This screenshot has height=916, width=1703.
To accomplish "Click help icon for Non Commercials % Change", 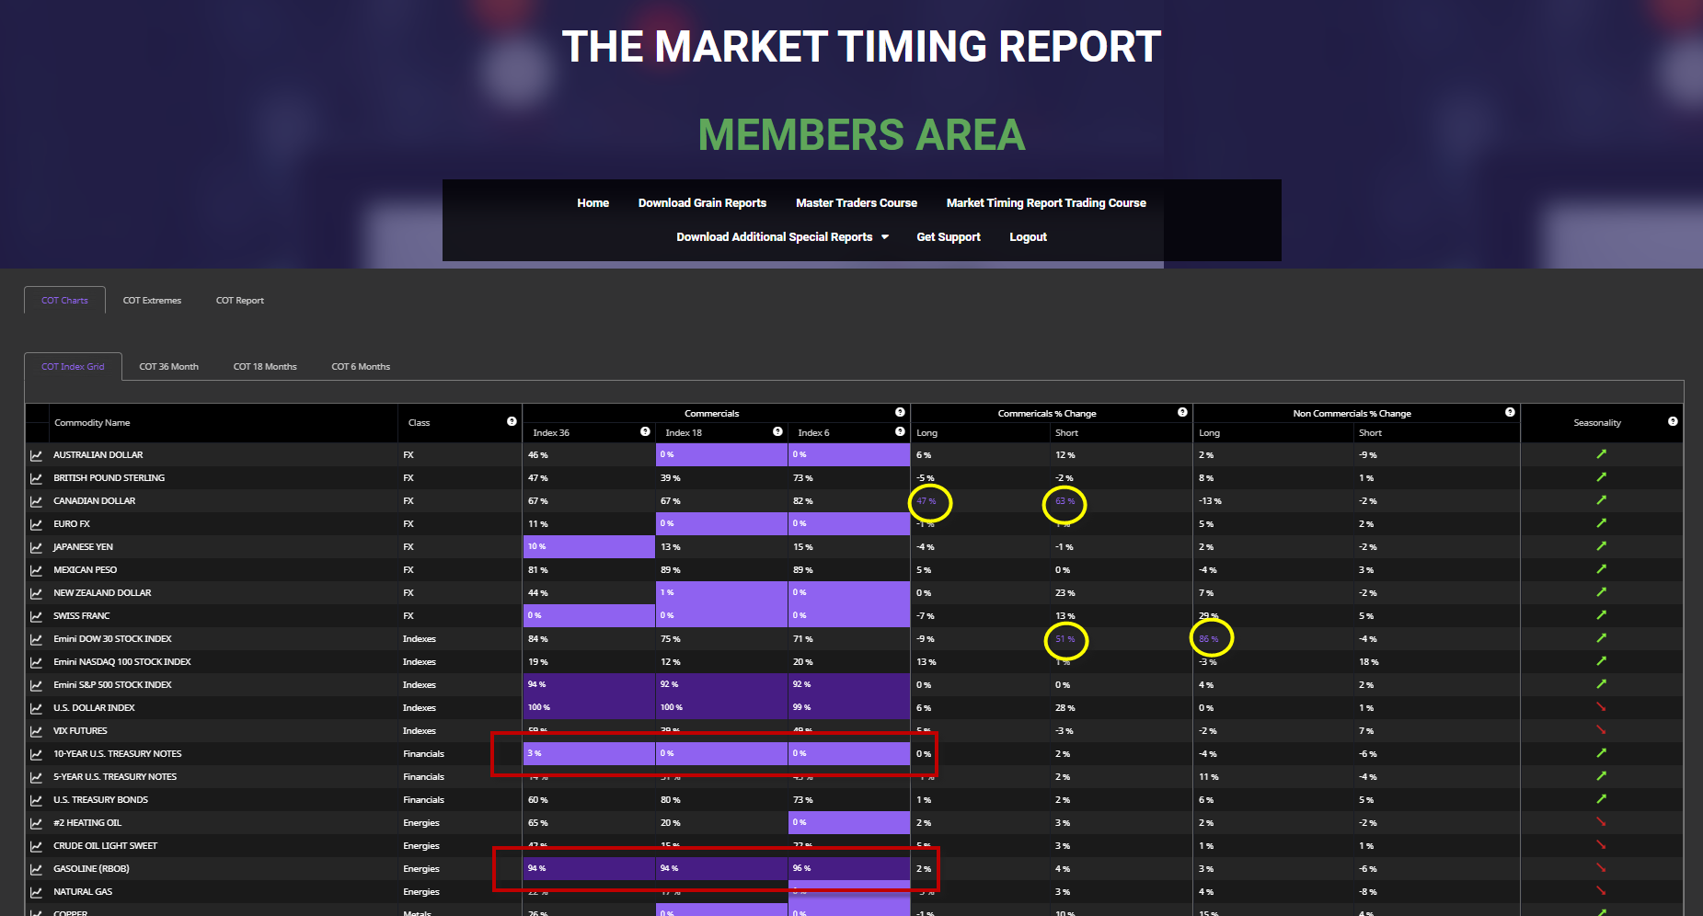I will tap(1510, 412).
